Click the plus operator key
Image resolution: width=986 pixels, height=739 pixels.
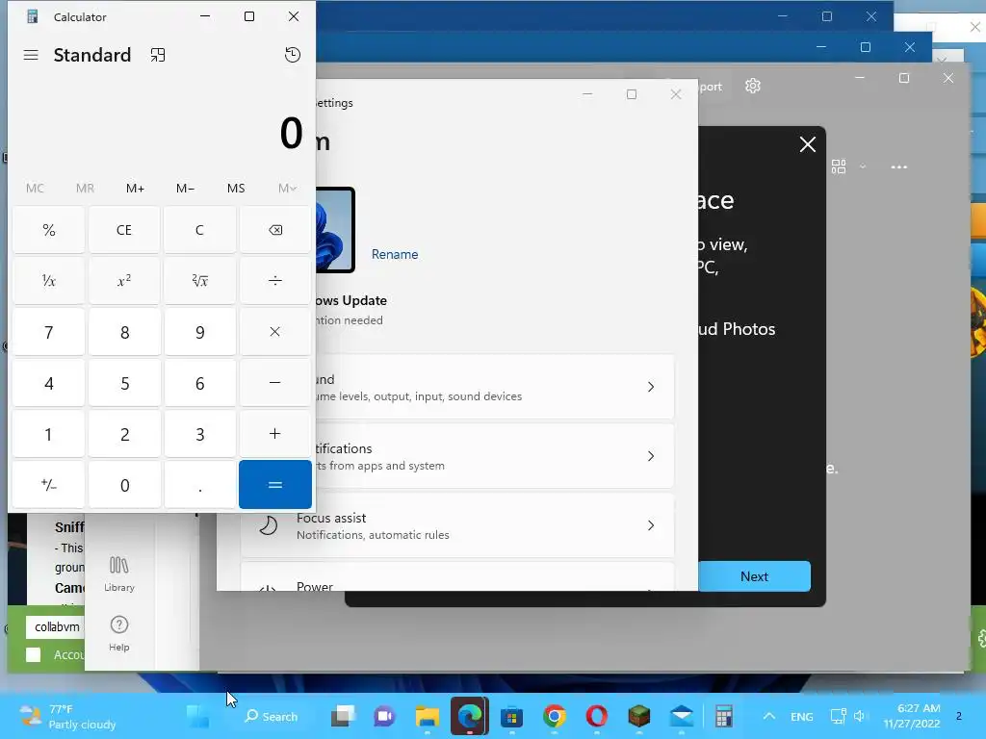pos(275,434)
